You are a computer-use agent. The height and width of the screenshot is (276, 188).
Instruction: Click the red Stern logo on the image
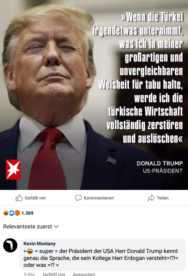coord(13,170)
